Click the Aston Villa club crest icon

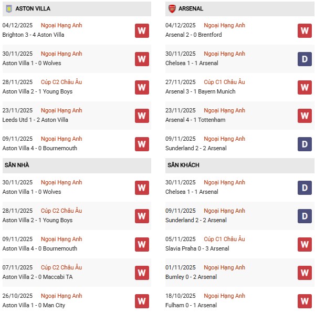point(8,8)
